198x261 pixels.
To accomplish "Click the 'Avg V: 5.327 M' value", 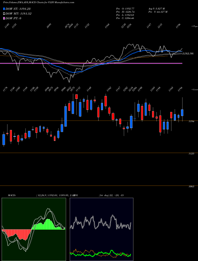I will tap(156, 9).
